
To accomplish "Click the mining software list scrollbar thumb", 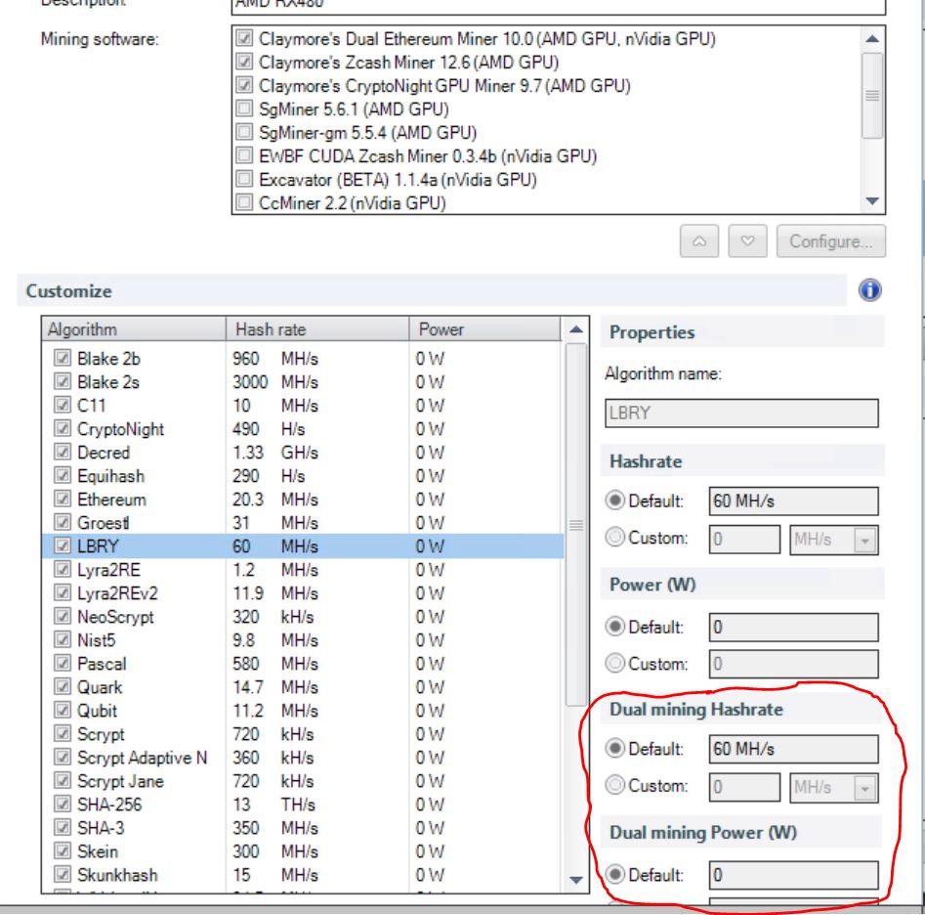I will pyautogui.click(x=872, y=96).
